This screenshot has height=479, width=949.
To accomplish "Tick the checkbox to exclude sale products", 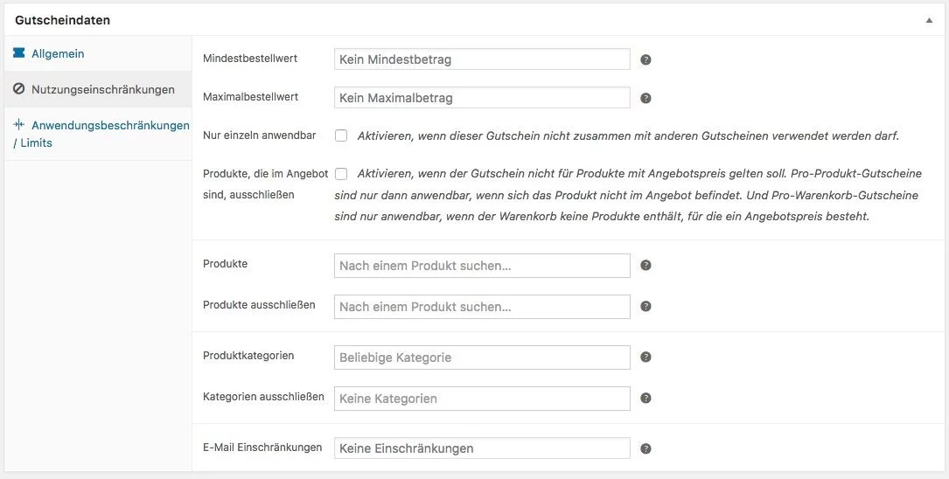I will (x=341, y=174).
